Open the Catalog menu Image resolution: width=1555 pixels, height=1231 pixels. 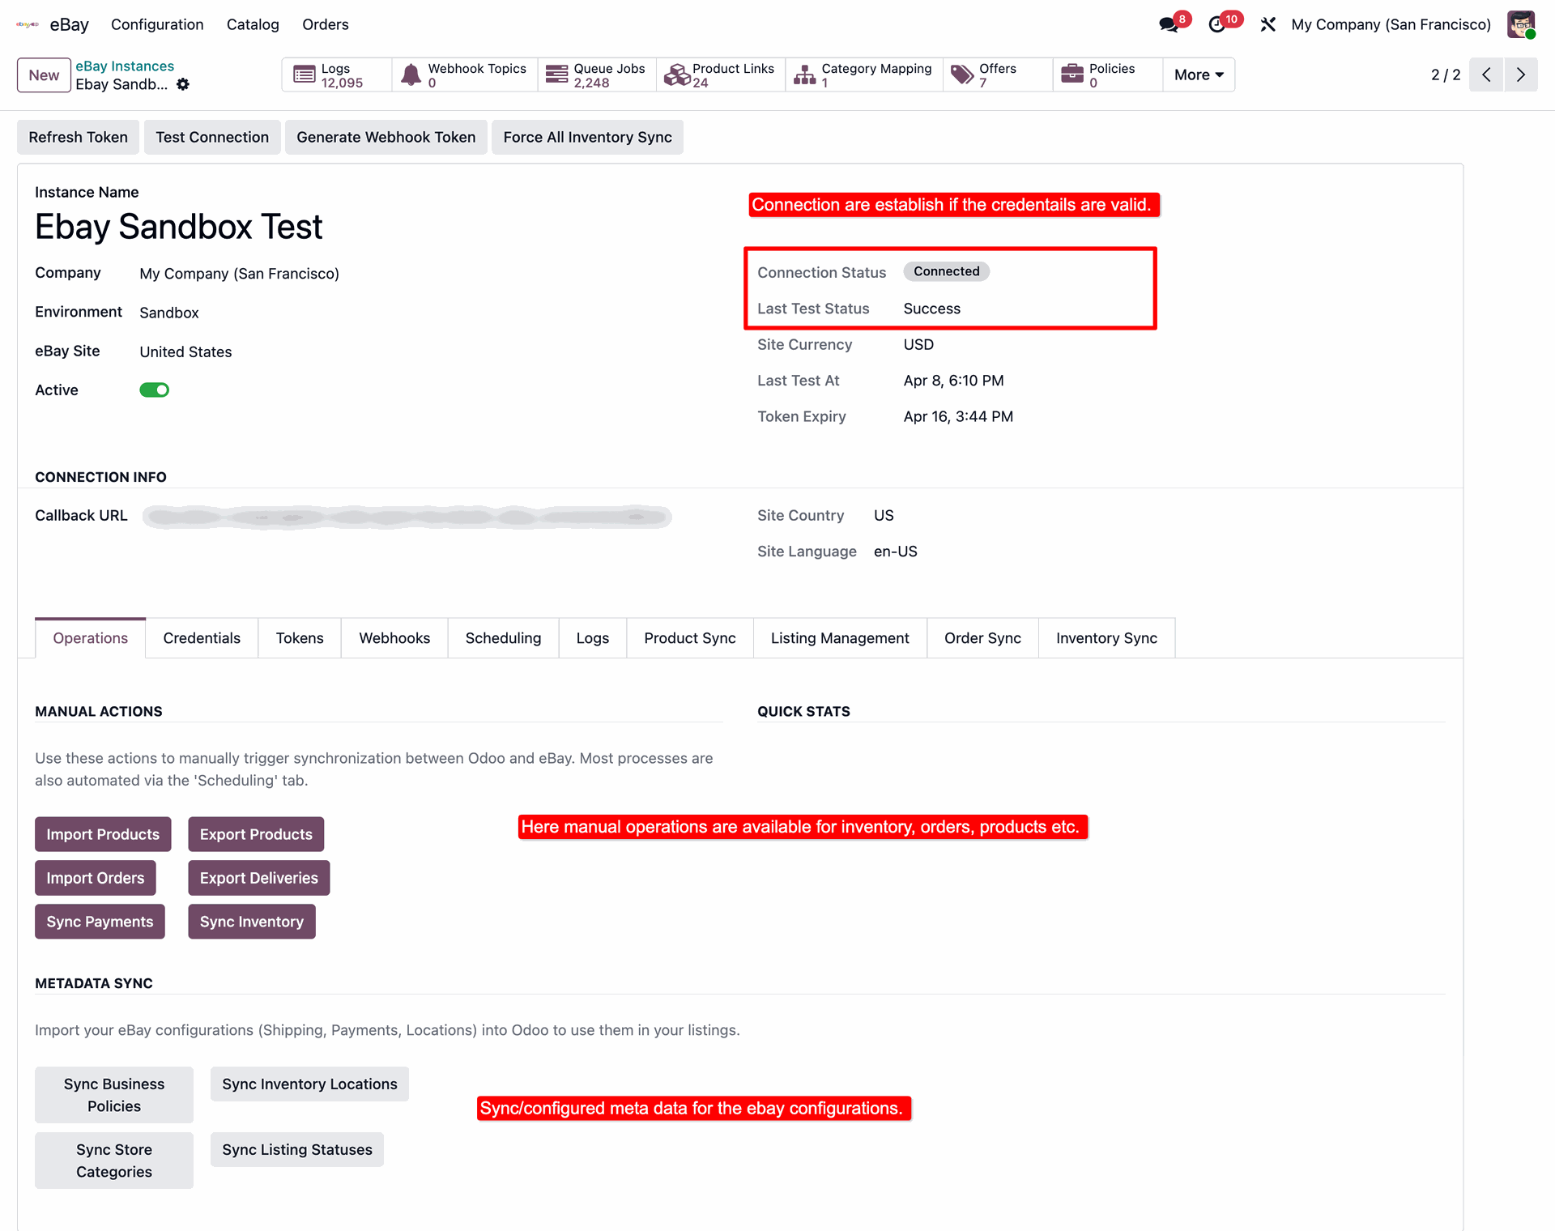(x=253, y=24)
